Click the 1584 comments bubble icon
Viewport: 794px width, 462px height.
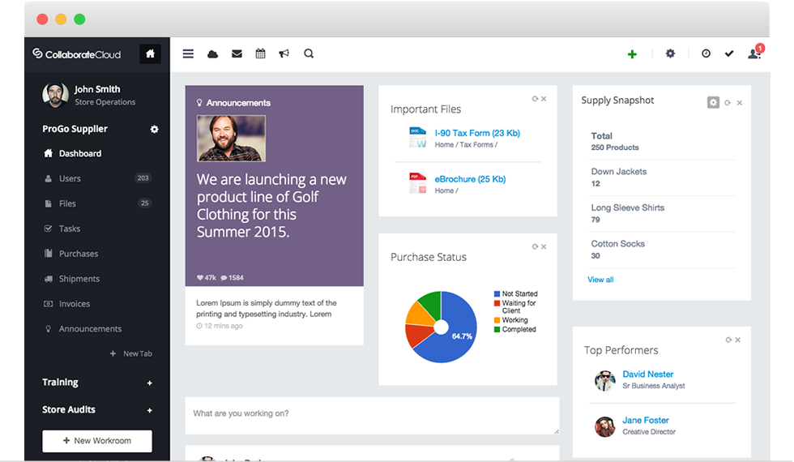224,277
